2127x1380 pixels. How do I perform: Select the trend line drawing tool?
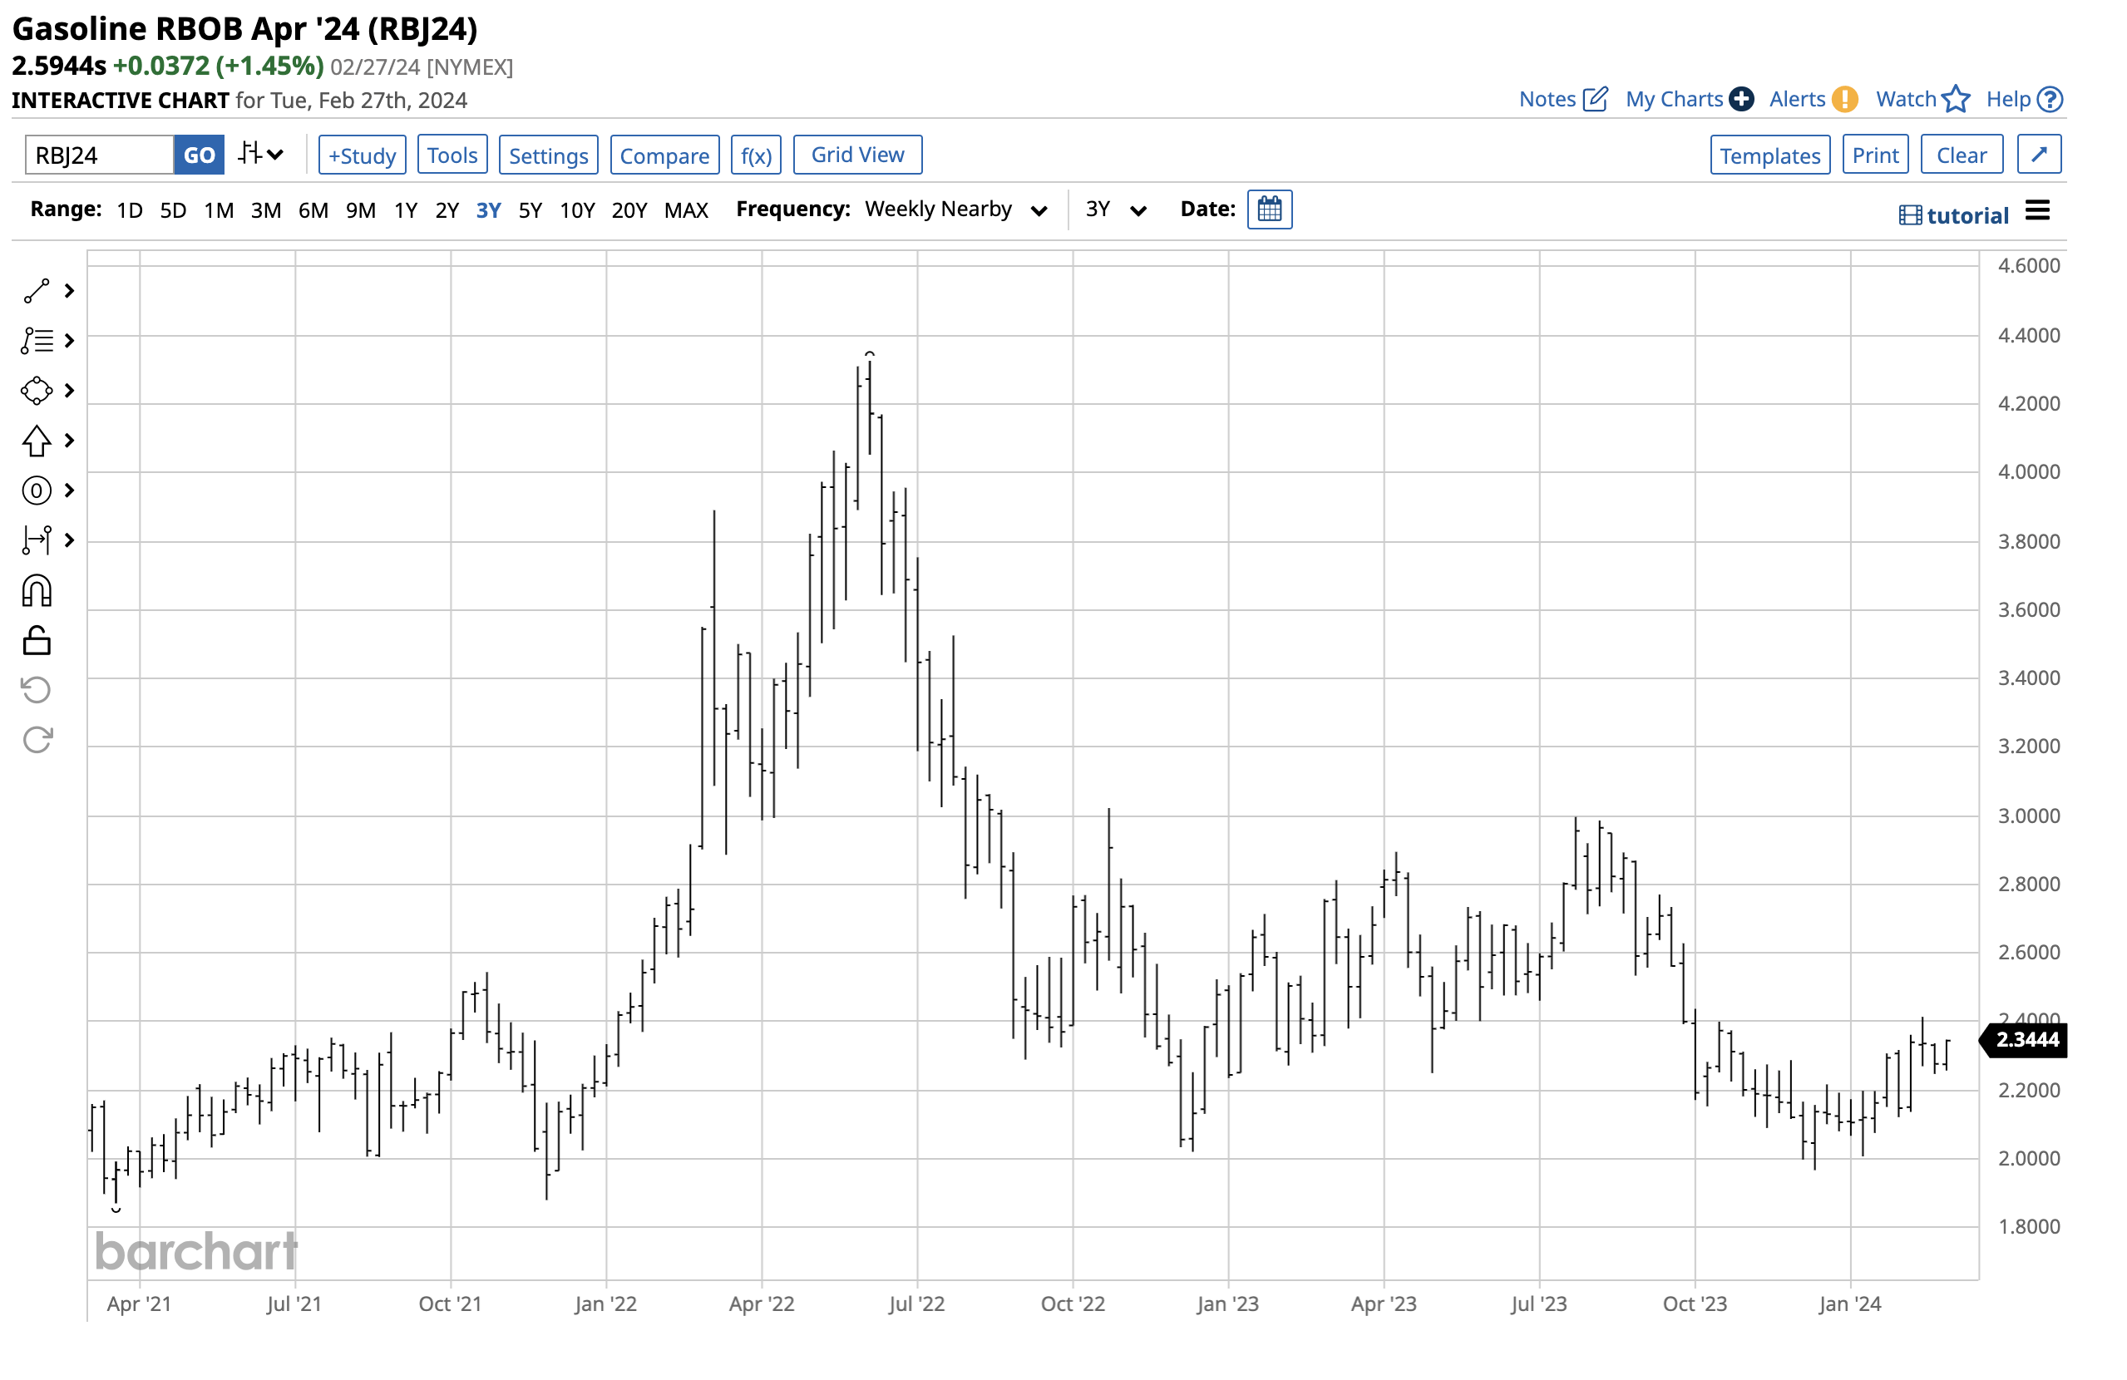[37, 291]
